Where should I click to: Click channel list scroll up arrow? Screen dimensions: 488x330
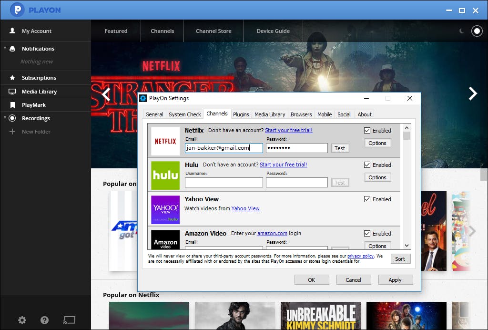407,128
